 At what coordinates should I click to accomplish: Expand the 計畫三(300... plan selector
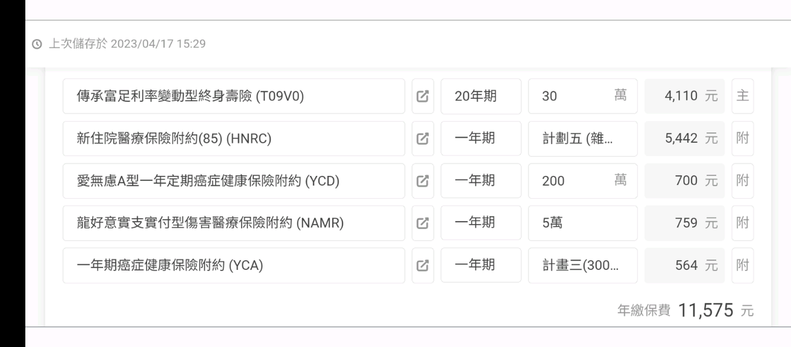[582, 265]
